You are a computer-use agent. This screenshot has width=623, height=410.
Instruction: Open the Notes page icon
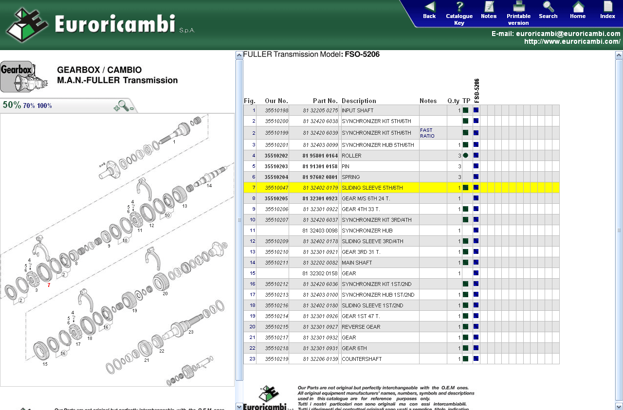489,7
